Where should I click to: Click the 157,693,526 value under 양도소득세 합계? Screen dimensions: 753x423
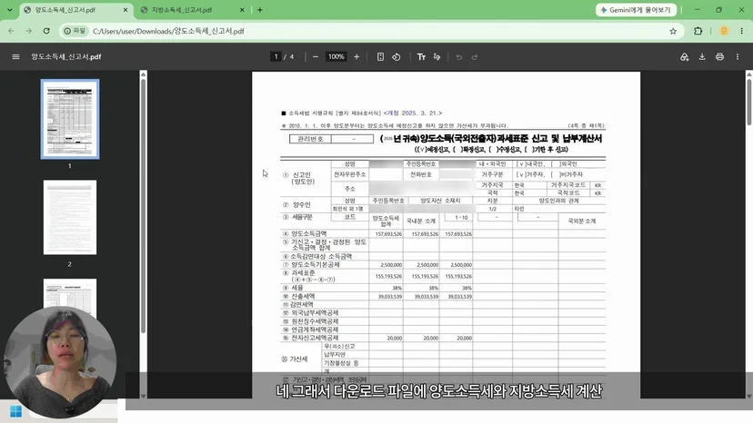point(388,234)
